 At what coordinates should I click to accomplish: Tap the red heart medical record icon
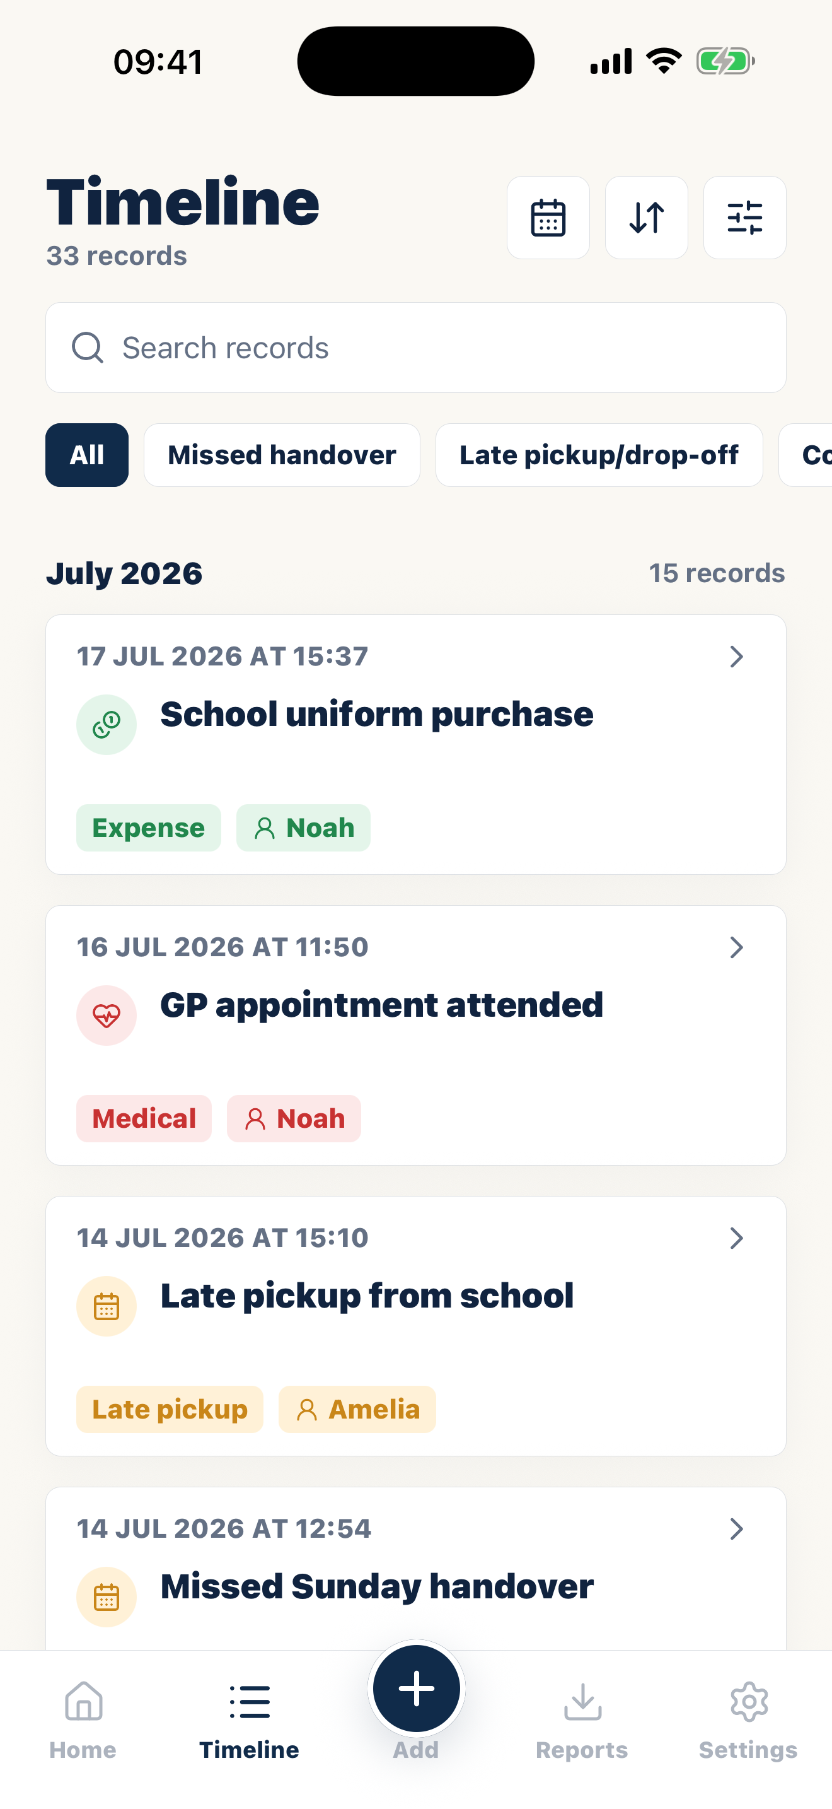click(x=106, y=1016)
